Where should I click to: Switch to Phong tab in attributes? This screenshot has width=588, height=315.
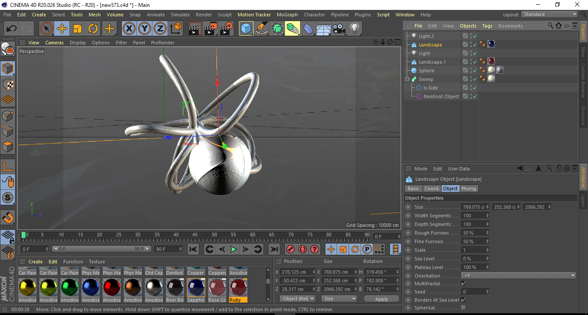pos(469,188)
